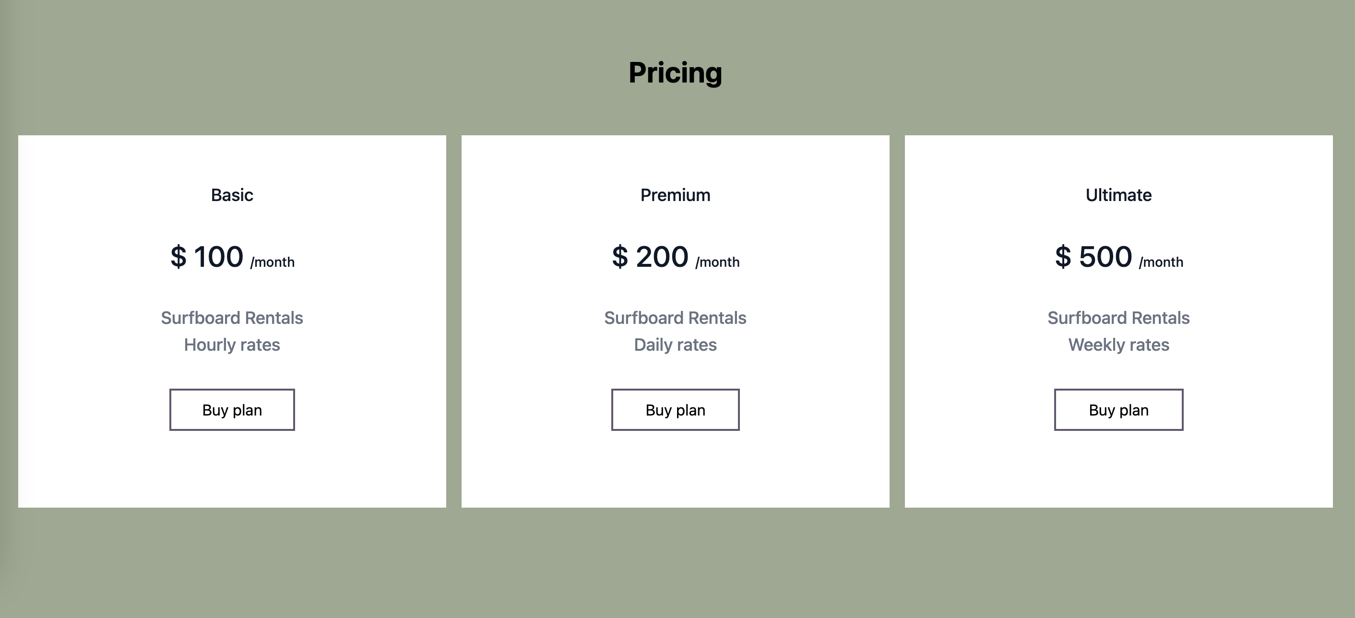The width and height of the screenshot is (1355, 618).
Task: Click Surfboard Rentals in the Basic card
Action: click(x=232, y=318)
